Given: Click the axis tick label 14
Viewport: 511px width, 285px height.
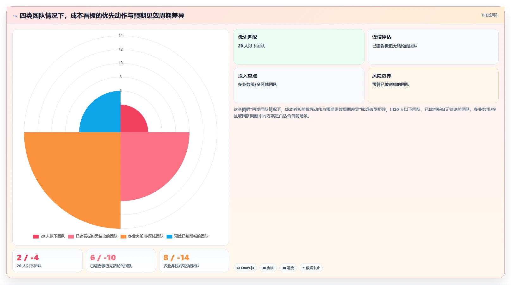Looking at the screenshot, I should (121, 35).
